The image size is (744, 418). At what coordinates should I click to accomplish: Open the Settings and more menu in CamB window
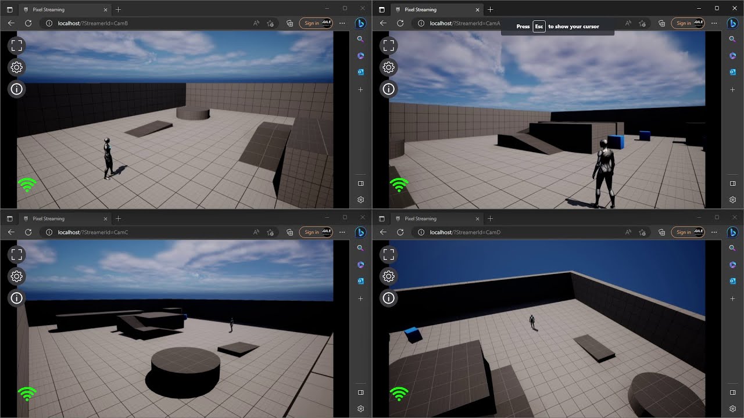(x=342, y=23)
